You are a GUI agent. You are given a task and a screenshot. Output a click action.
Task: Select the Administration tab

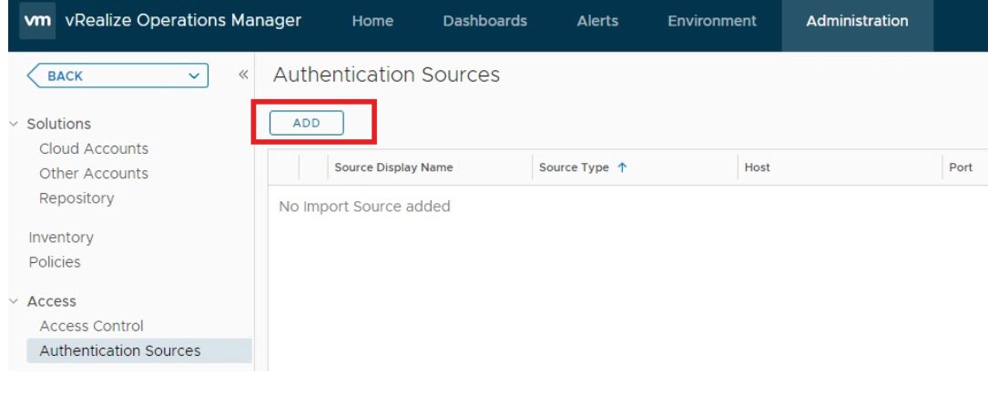pyautogui.click(x=857, y=21)
